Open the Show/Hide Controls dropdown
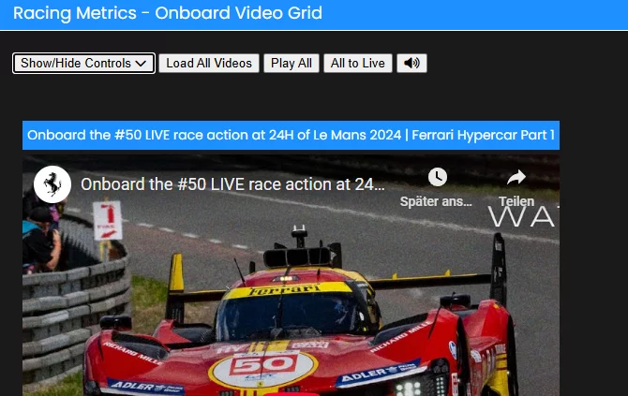The width and height of the screenshot is (628, 396). click(83, 64)
